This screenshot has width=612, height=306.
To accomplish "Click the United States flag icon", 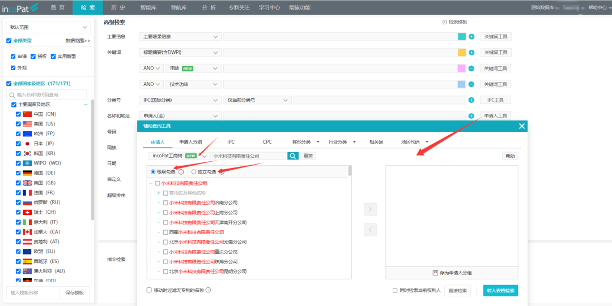I will [27, 124].
